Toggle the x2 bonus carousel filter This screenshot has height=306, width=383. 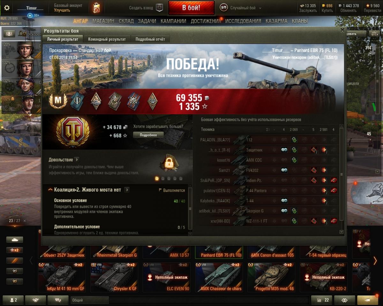click(15, 250)
